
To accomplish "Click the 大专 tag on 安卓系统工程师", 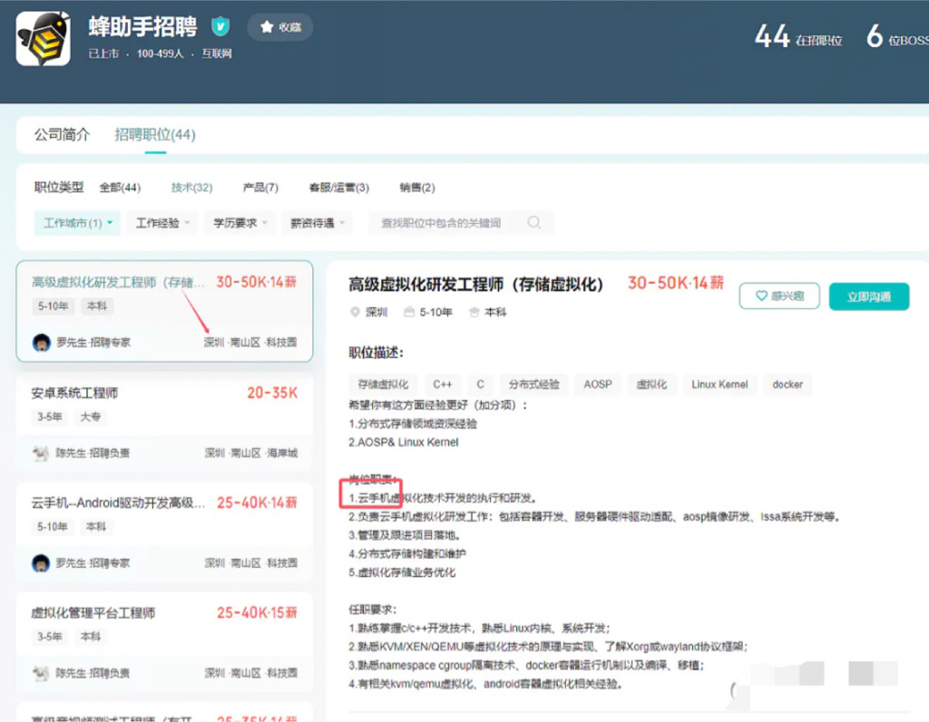I will point(90,417).
